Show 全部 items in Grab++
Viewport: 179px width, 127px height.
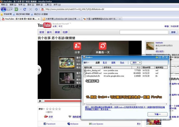coord(98,63)
